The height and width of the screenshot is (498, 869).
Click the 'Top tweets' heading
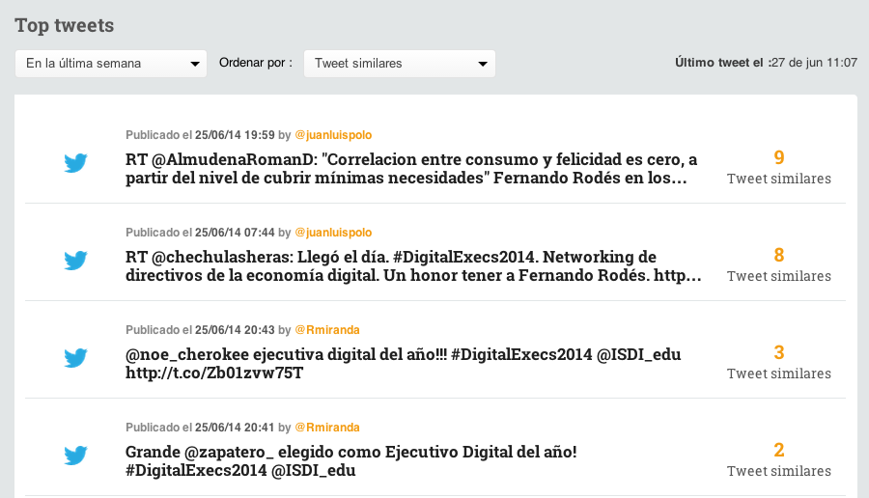coord(65,25)
